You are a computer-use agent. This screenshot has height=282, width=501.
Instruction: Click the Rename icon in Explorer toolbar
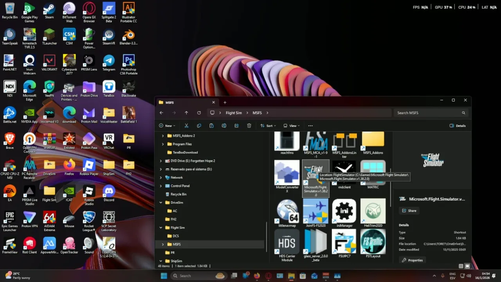click(224, 126)
